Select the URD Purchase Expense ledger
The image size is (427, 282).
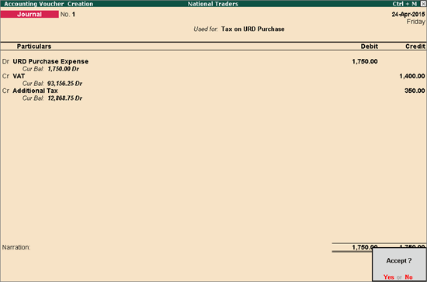(50, 61)
